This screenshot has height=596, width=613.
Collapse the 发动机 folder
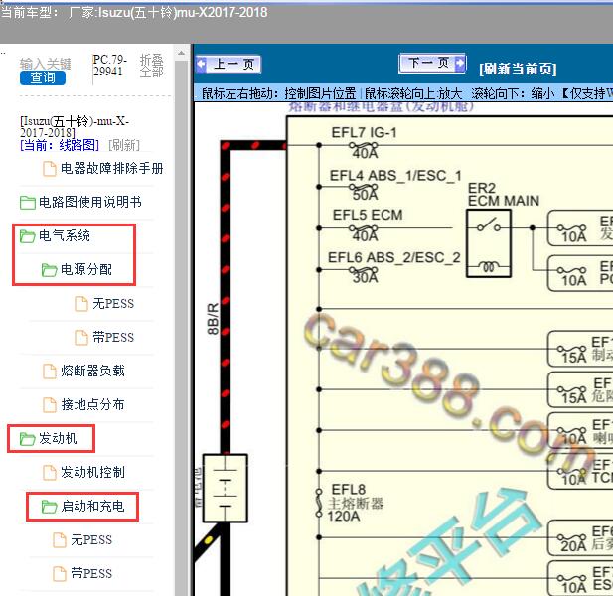click(58, 438)
